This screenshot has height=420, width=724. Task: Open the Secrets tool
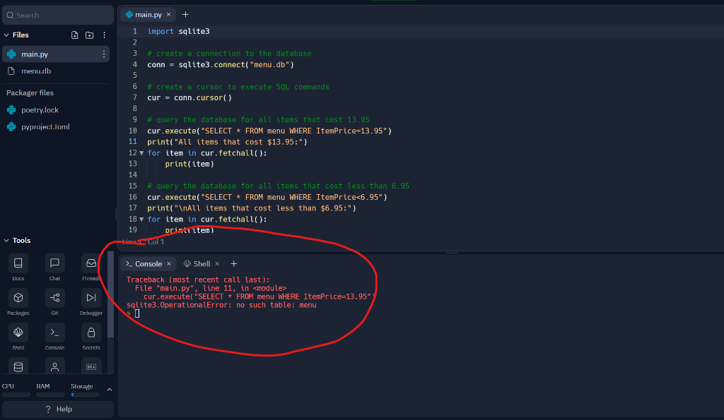[x=90, y=332]
